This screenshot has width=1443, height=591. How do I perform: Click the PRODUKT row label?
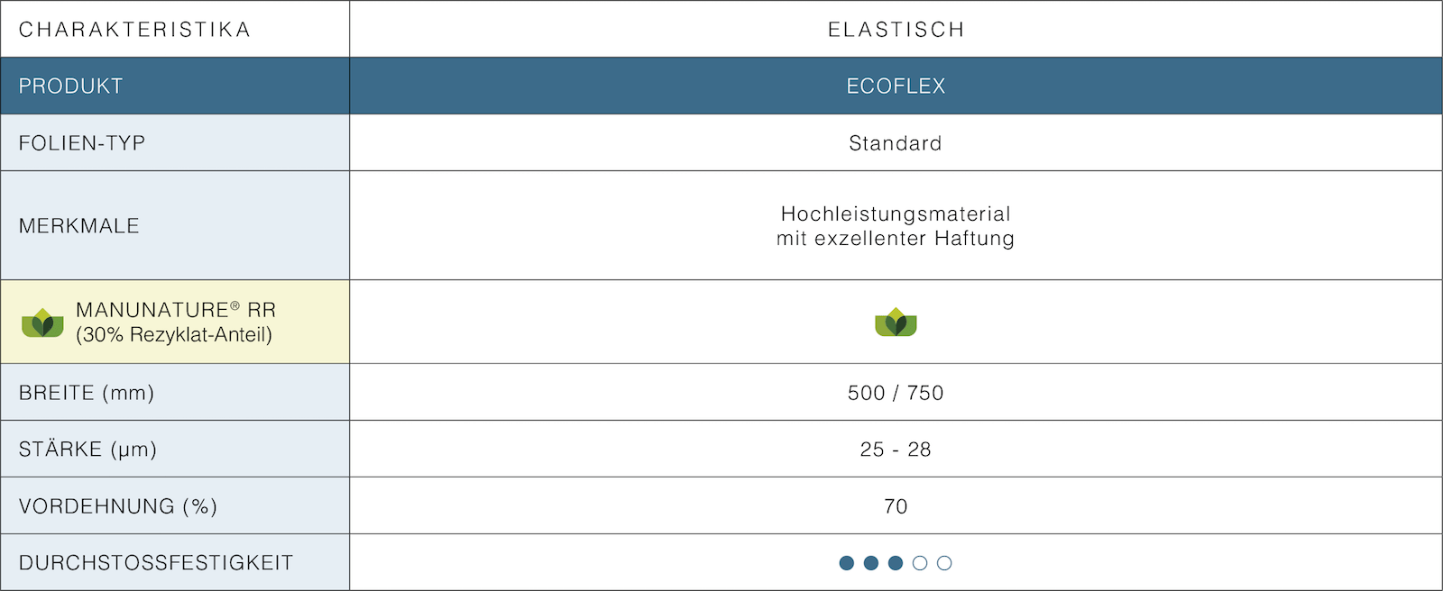pos(70,86)
